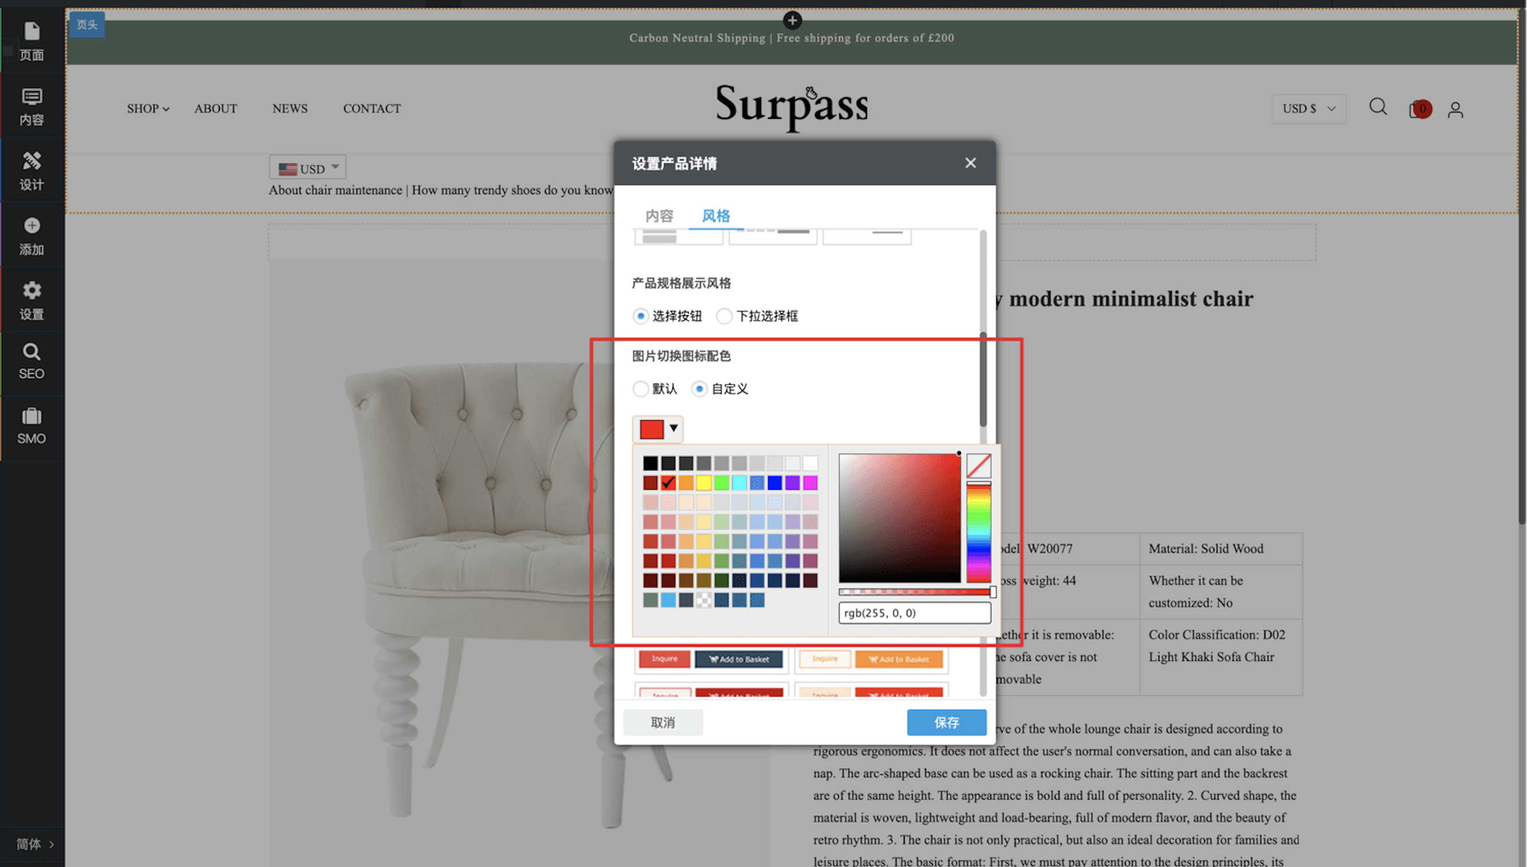Switch to the 风格 style tab
1527x867 pixels.
pos(716,215)
